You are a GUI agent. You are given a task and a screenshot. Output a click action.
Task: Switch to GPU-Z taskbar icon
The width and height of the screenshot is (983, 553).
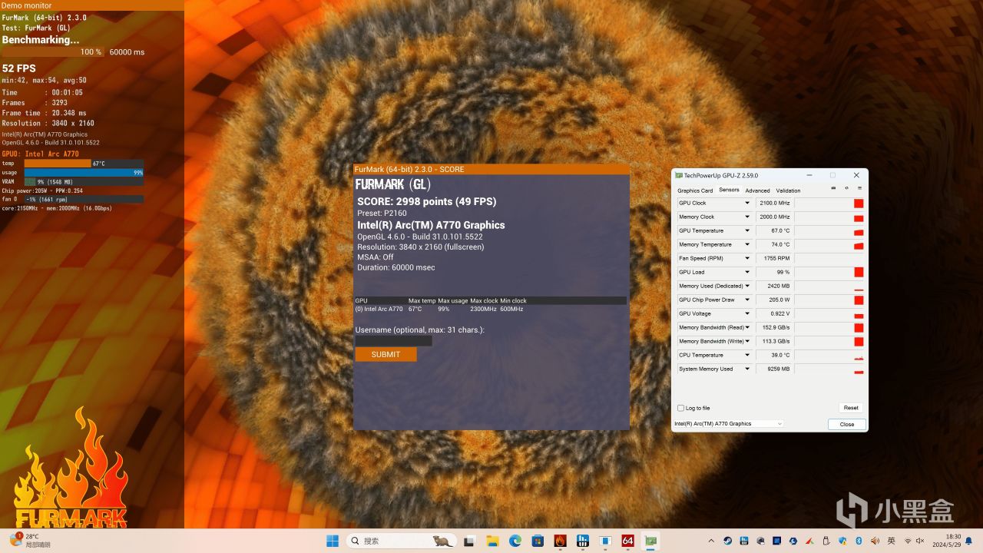[650, 541]
